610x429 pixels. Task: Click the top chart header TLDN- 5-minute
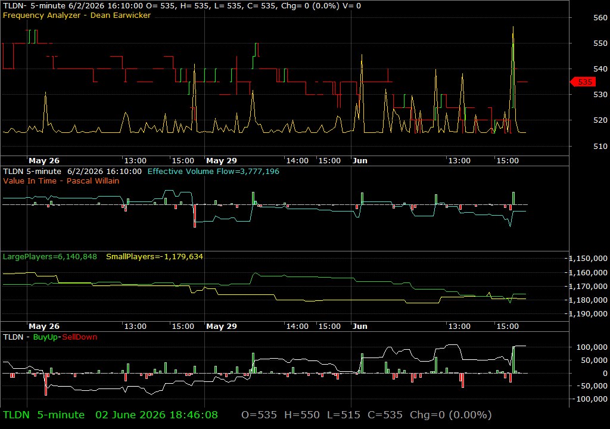tap(34, 6)
